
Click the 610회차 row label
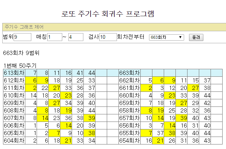[x=14, y=96]
